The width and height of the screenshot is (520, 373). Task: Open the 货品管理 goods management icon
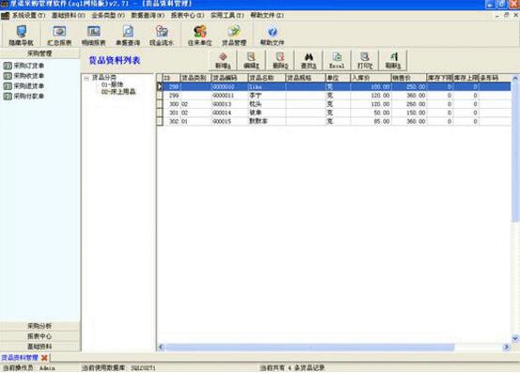(234, 35)
